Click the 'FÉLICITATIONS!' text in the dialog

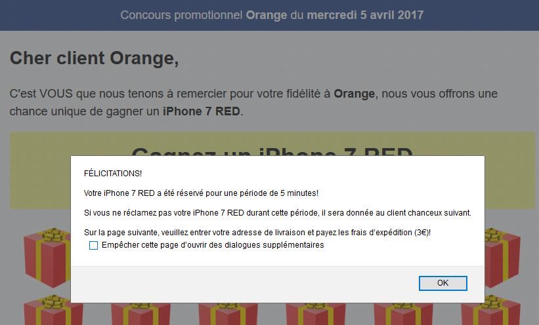tap(113, 174)
